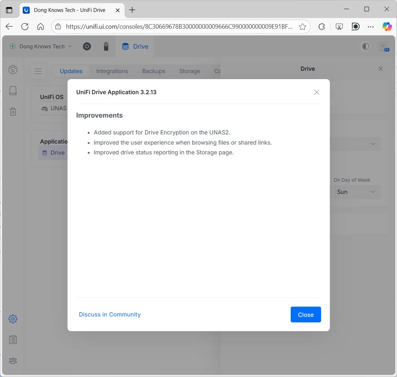Open the users icon in sidebar
Screen dimensions: 397x377
coord(13,361)
